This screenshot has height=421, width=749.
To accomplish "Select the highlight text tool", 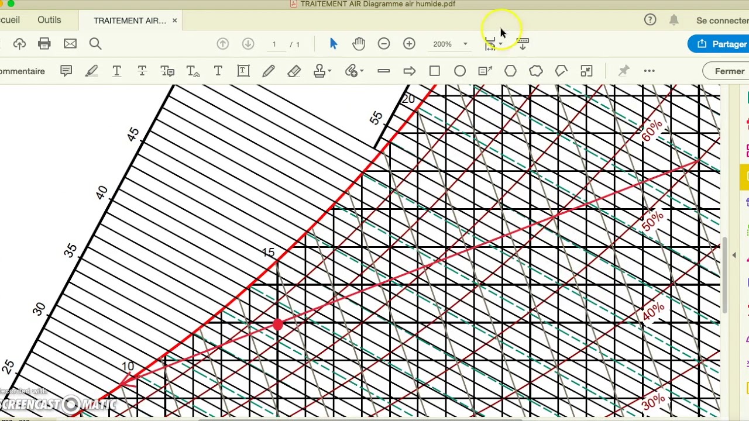I will (91, 71).
